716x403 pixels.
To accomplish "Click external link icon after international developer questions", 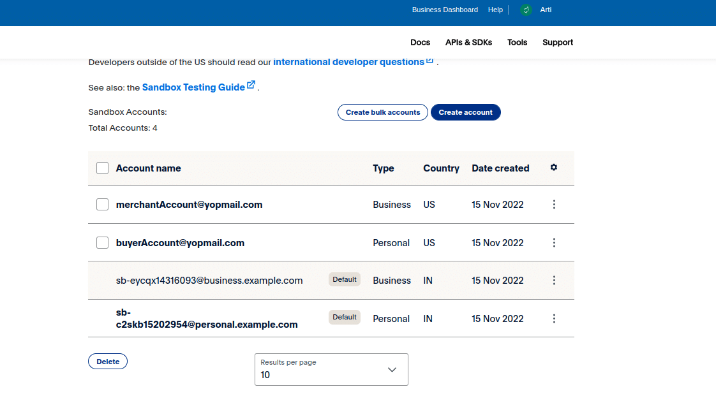I will [430, 61].
